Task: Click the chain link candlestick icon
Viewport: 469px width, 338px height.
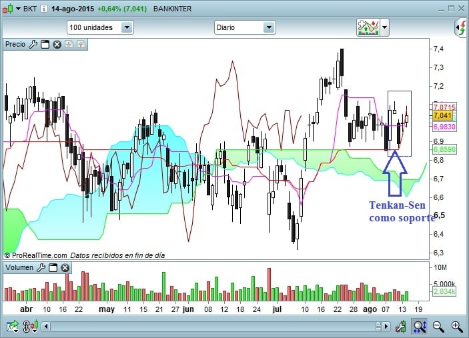Action: [x=31, y=327]
